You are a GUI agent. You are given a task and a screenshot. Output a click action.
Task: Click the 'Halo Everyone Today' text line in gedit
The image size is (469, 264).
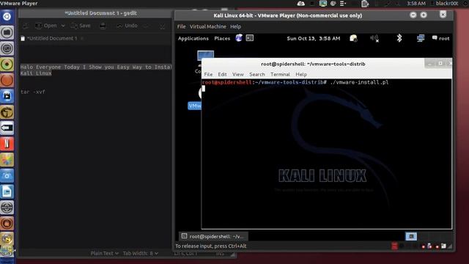[96, 67]
